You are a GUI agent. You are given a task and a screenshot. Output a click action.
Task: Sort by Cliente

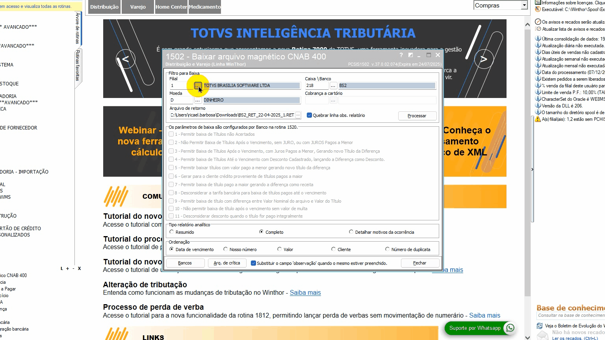click(333, 249)
